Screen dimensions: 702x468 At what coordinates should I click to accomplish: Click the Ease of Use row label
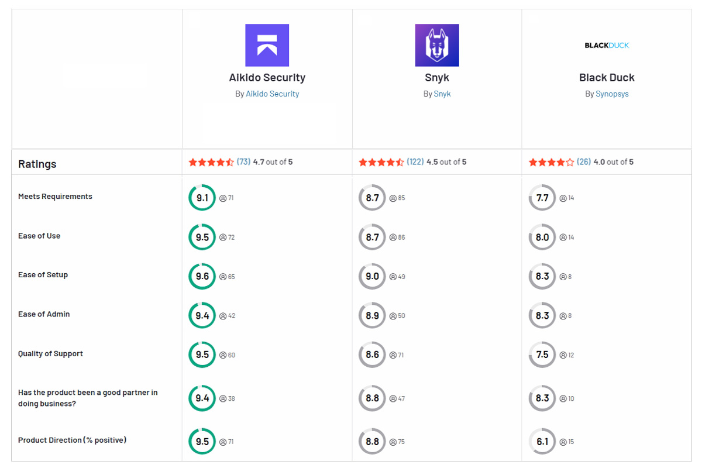tap(39, 236)
